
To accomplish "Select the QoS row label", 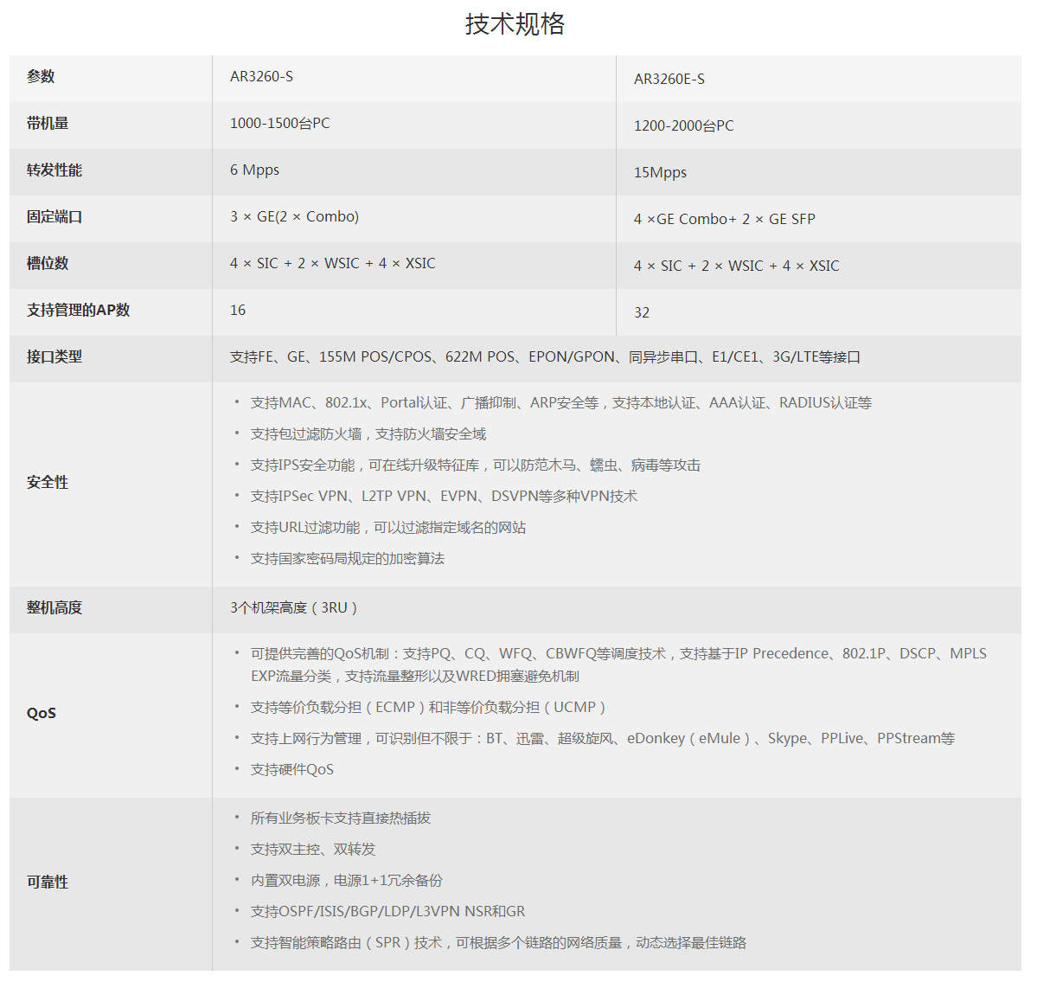I will click(x=41, y=713).
